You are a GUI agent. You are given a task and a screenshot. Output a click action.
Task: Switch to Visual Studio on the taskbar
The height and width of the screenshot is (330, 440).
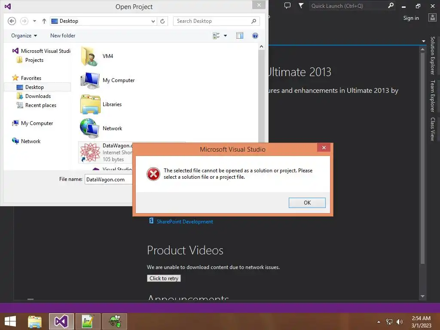click(61, 321)
